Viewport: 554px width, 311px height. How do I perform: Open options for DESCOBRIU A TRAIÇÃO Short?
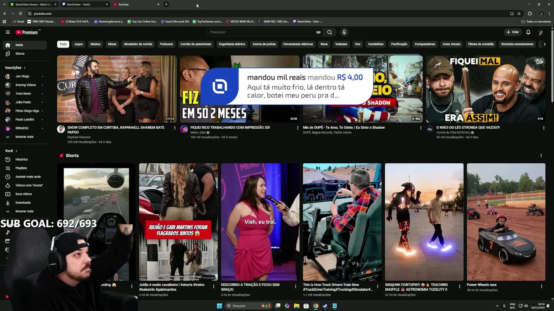pos(296,286)
